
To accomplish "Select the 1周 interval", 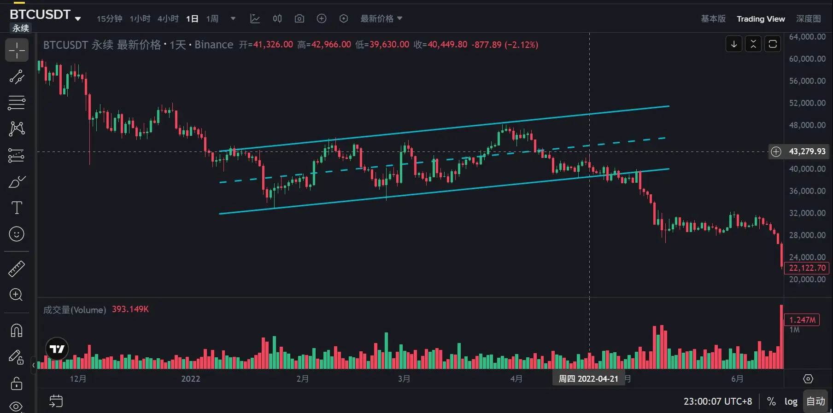I will [212, 18].
